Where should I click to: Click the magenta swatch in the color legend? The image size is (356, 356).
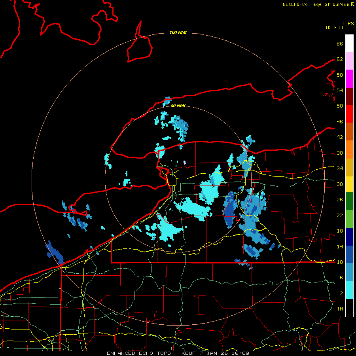coord(349,79)
